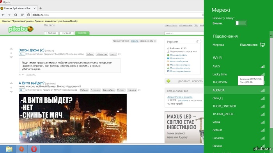Viewport: 273px width, 153px height.
Task: Switch to the Горячее tab
Action: click(x=51, y=33)
